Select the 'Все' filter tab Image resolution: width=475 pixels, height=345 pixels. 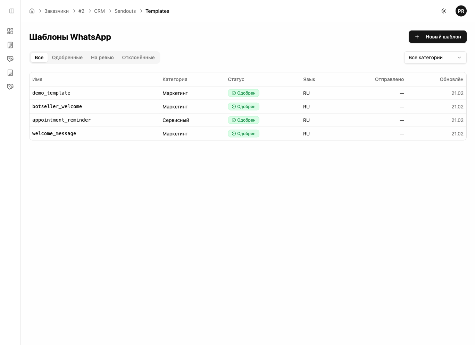point(39,57)
